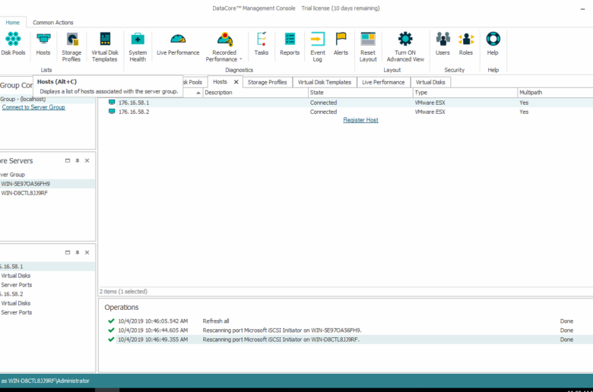Switch to Common Actions ribbon tab
This screenshot has height=392, width=593.
click(x=53, y=22)
